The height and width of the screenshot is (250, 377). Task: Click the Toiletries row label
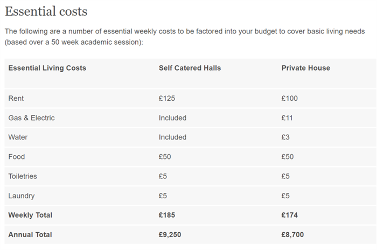(x=23, y=176)
